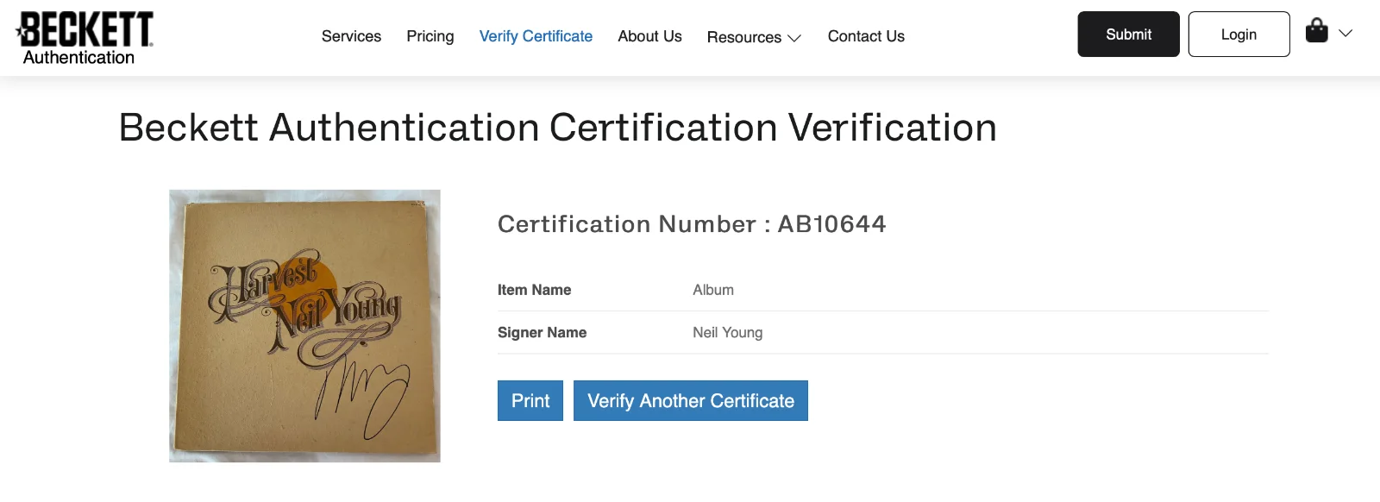View the signed Harvest album image

[x=304, y=326]
